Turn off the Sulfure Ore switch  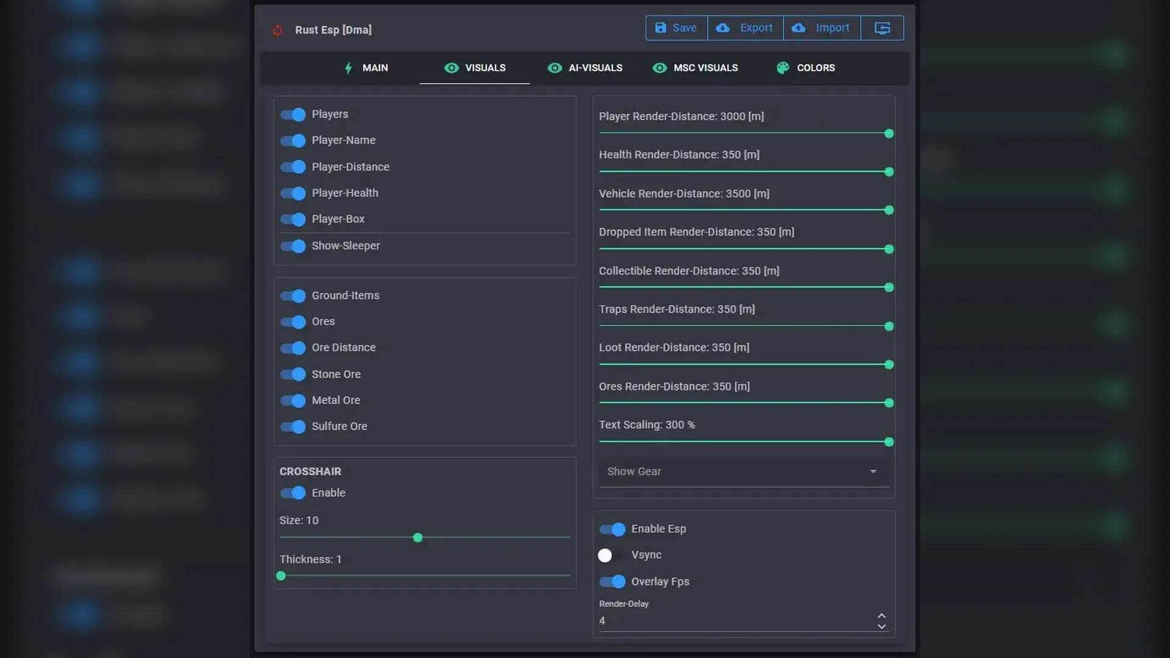[x=293, y=426]
